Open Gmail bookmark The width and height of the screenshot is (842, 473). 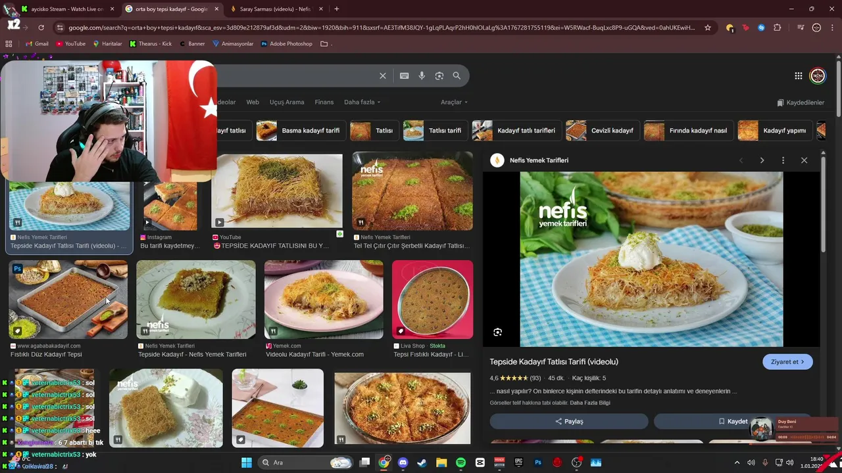(37, 44)
